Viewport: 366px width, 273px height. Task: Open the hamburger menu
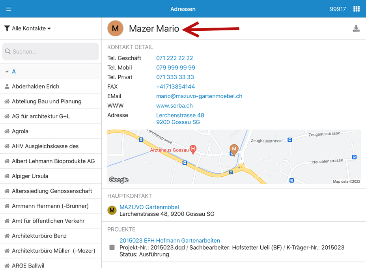coord(9,9)
